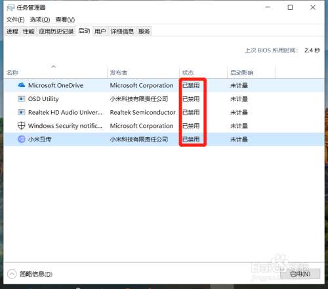Sort by the 状态 column header
Viewport: 328px width, 289px height.
[203, 71]
